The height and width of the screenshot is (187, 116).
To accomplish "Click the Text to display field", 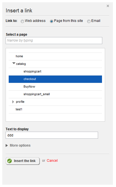I will pos(52,135).
